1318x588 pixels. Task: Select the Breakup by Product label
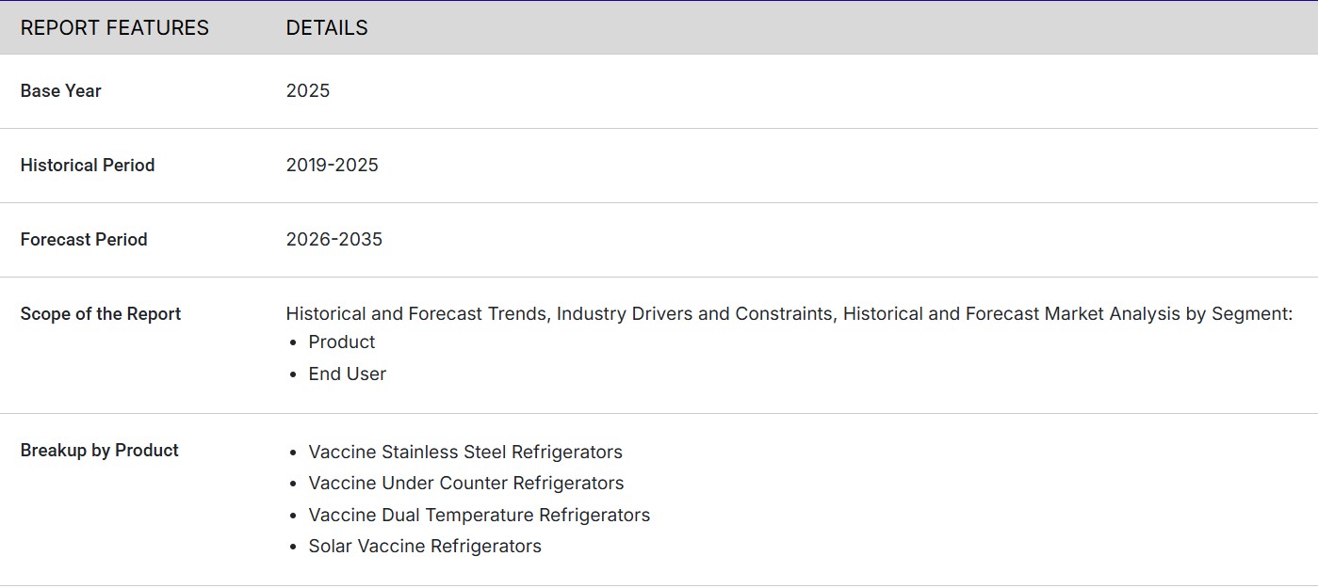point(100,451)
